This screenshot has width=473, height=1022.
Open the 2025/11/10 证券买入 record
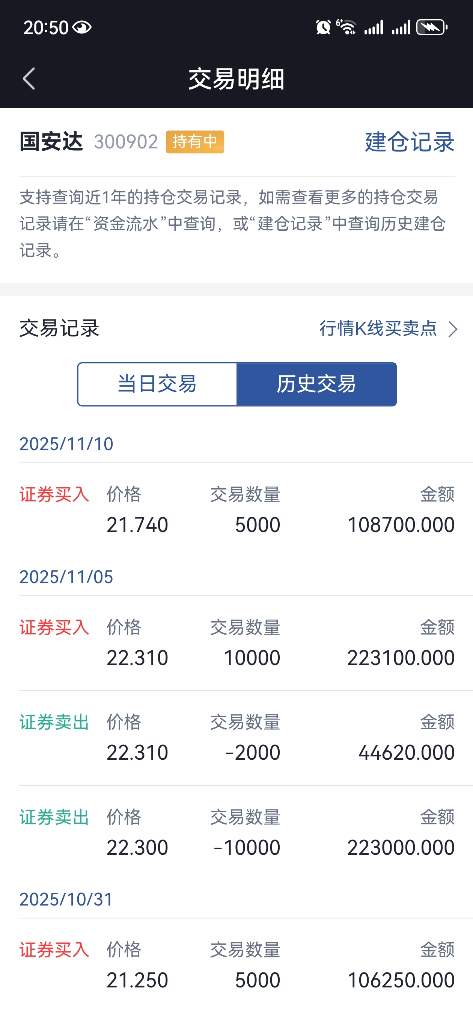click(x=237, y=510)
